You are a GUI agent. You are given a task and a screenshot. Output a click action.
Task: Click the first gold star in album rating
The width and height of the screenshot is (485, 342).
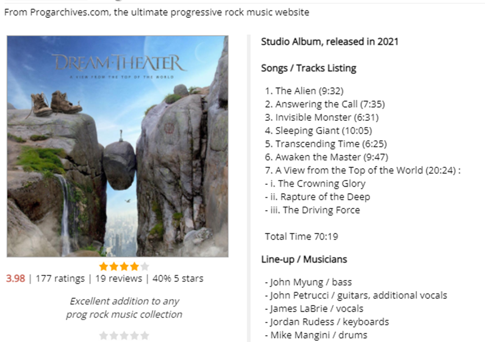coord(104,266)
